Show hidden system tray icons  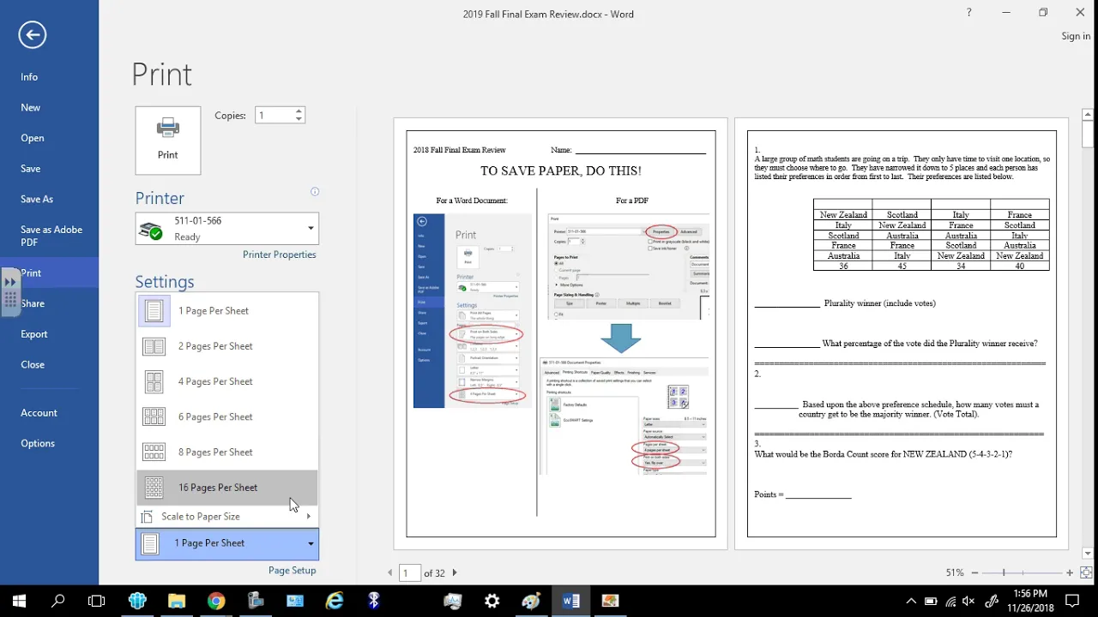click(911, 601)
